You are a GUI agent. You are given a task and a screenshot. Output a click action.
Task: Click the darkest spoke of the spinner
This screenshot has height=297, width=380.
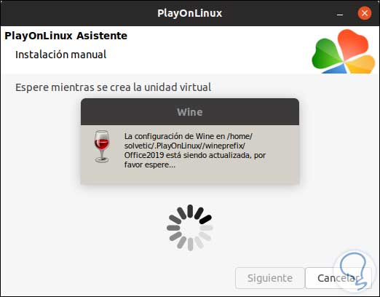tap(205, 219)
